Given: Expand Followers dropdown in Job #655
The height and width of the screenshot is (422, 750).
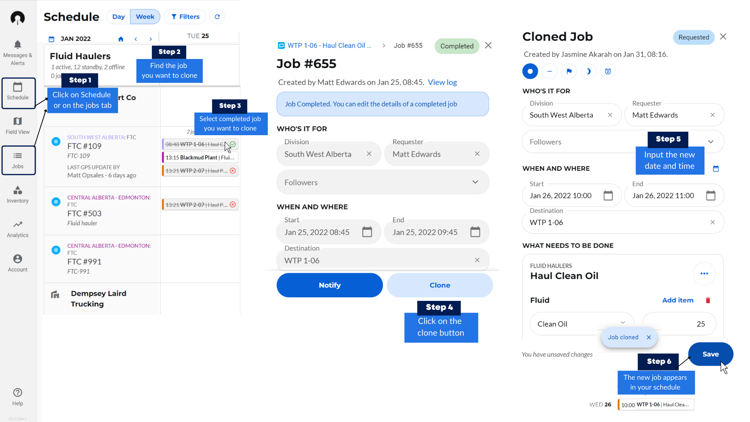Looking at the screenshot, I should 475,182.
